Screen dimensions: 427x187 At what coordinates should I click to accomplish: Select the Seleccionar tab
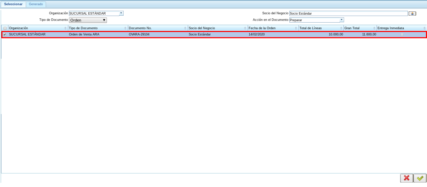13,4
